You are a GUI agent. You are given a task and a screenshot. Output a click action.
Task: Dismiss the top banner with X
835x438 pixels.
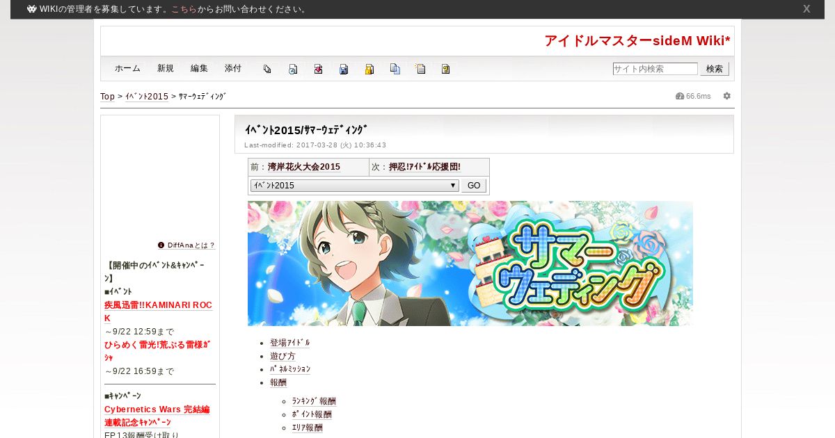(806, 9)
